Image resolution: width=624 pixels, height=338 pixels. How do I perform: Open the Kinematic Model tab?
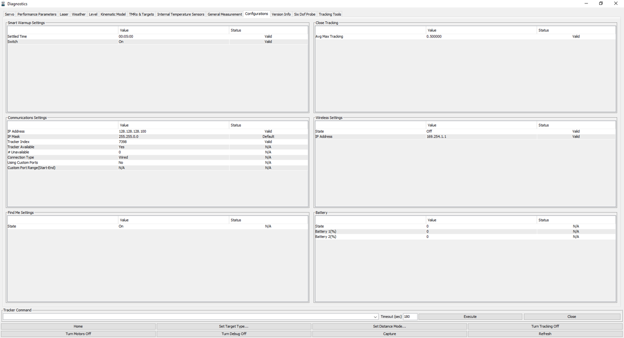pyautogui.click(x=113, y=14)
